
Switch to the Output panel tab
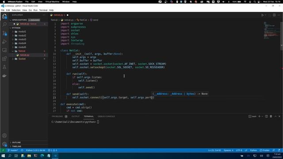pos(75,117)
